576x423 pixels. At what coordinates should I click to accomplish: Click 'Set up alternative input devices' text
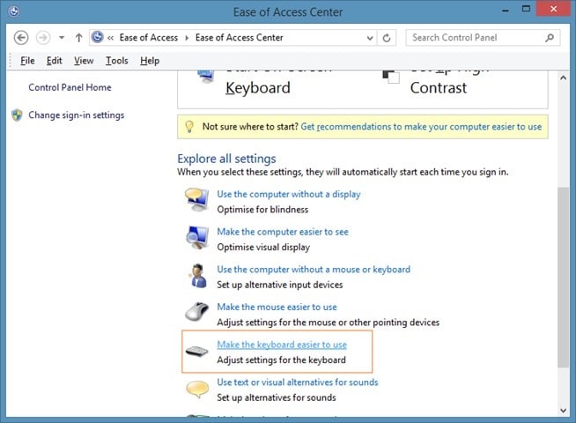[280, 285]
